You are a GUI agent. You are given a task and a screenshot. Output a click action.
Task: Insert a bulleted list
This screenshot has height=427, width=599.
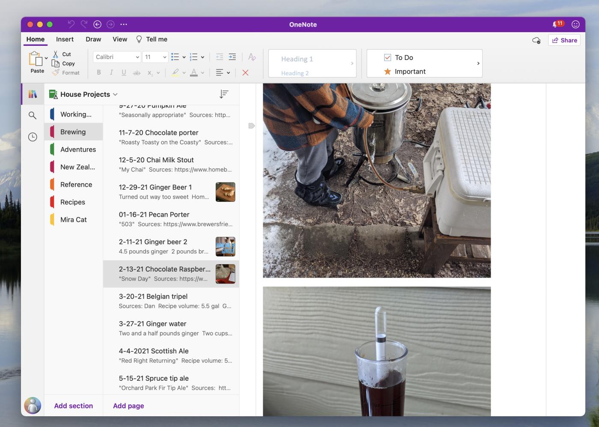175,57
